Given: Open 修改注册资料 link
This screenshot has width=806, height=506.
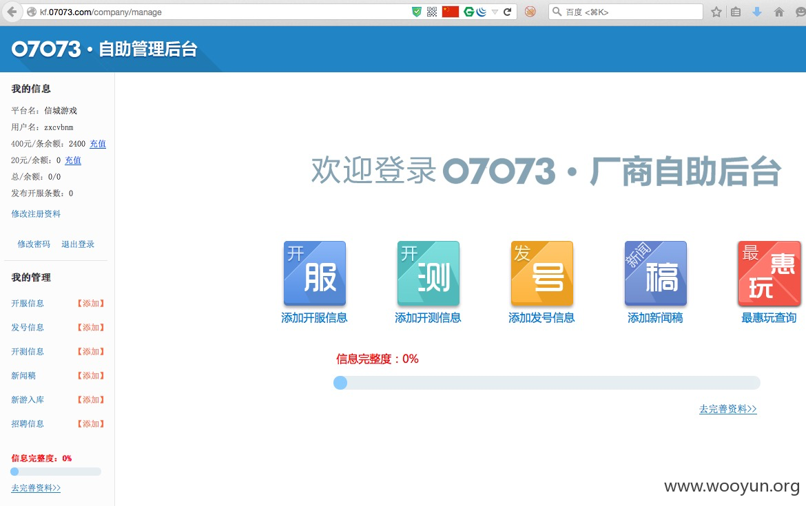Looking at the screenshot, I should [36, 213].
